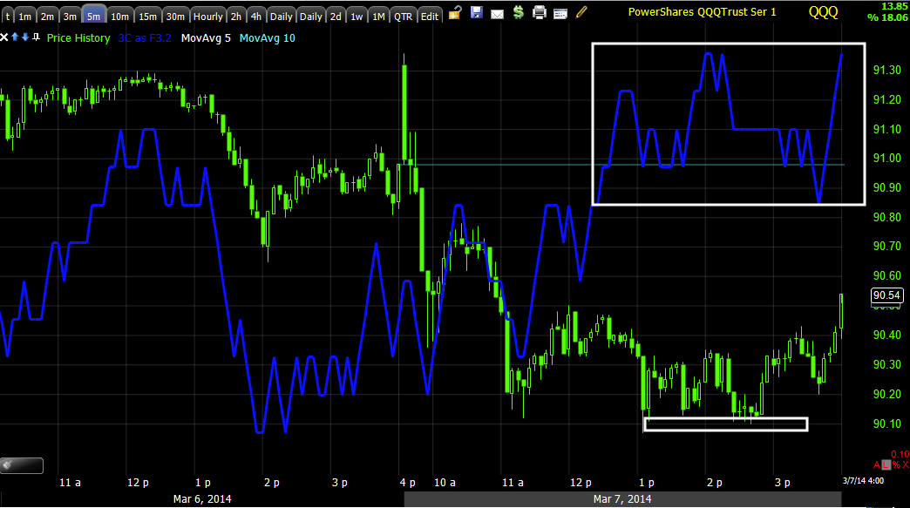Open the Edit tab for timeframes

(430, 17)
